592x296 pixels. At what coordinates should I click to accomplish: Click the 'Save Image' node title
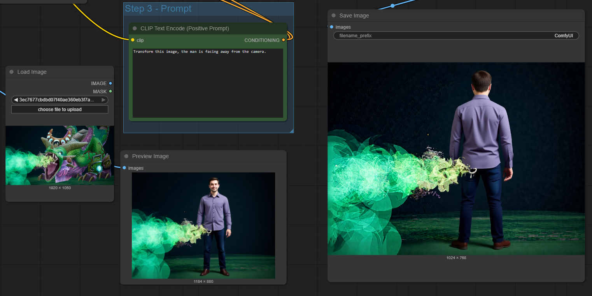pos(354,16)
